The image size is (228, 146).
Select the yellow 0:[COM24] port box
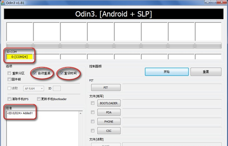pos(20,57)
